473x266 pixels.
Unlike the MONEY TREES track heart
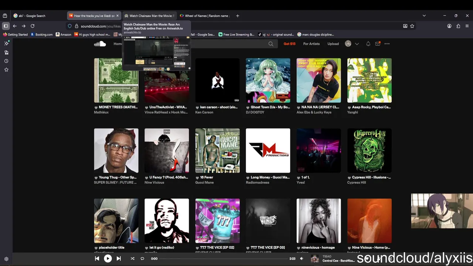point(96,108)
